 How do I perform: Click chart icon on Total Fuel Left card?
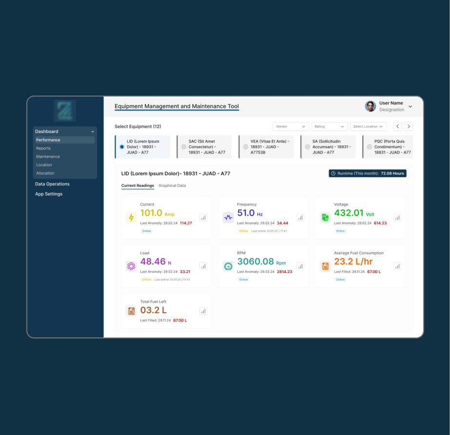(203, 311)
